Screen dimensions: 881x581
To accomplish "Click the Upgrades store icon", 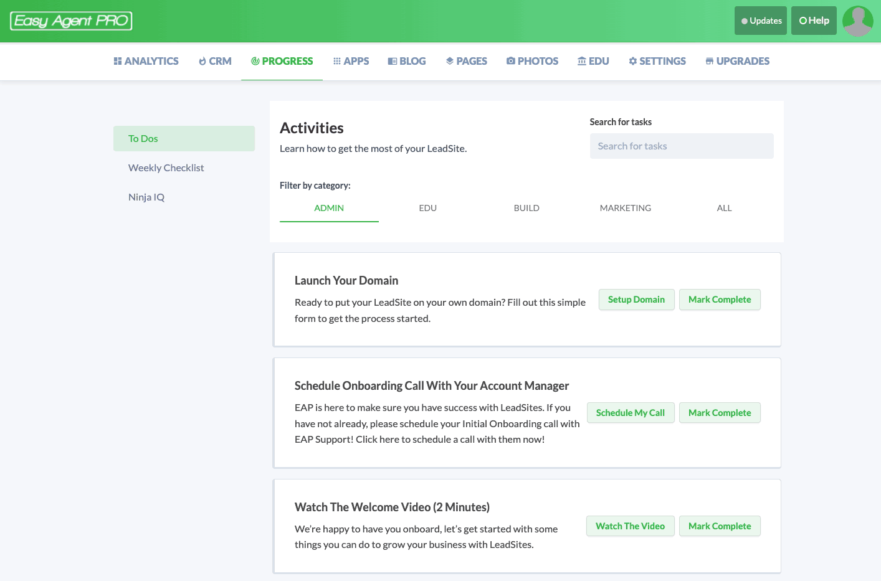I will click(710, 61).
